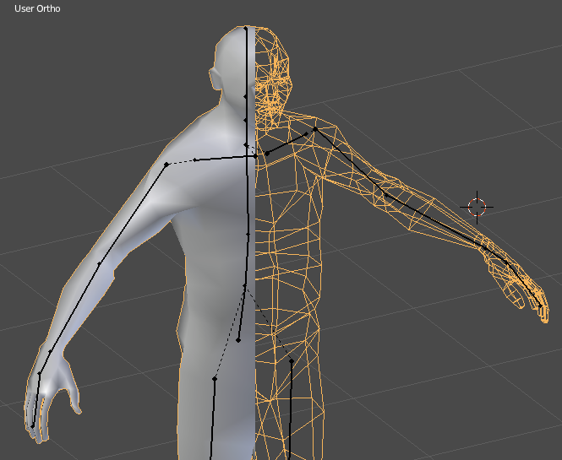Select the bone tip atop the head
The height and width of the screenshot is (460, 562).
(x=246, y=28)
